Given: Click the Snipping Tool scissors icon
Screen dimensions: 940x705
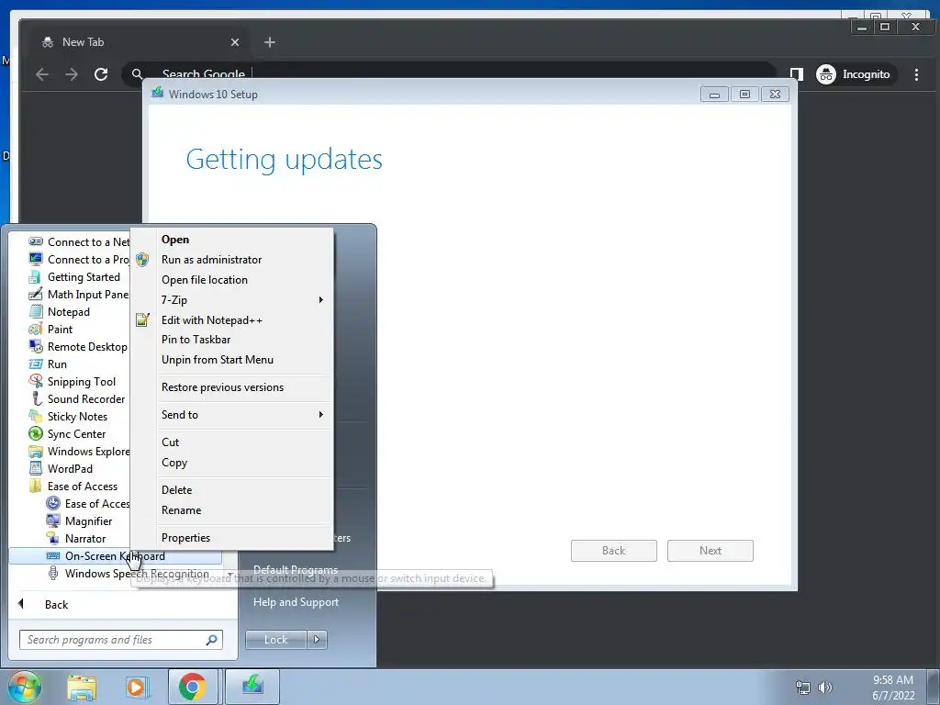Looking at the screenshot, I should (x=36, y=381).
